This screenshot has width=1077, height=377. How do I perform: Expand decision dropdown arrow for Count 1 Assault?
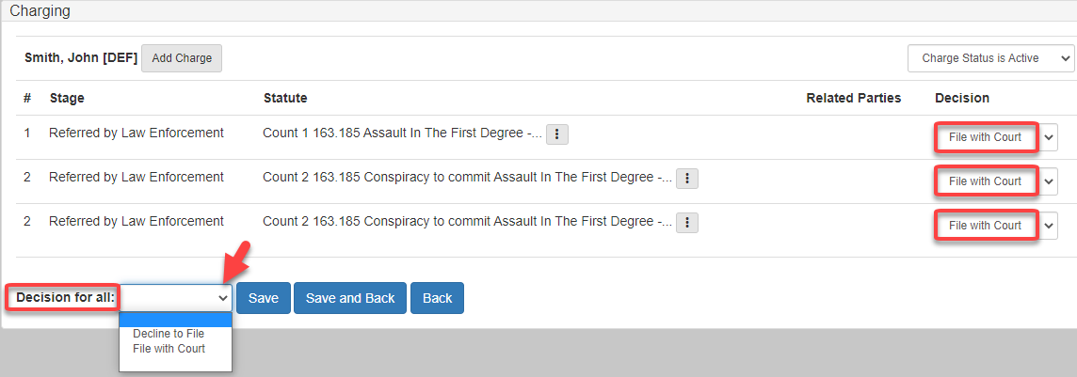tap(1050, 137)
